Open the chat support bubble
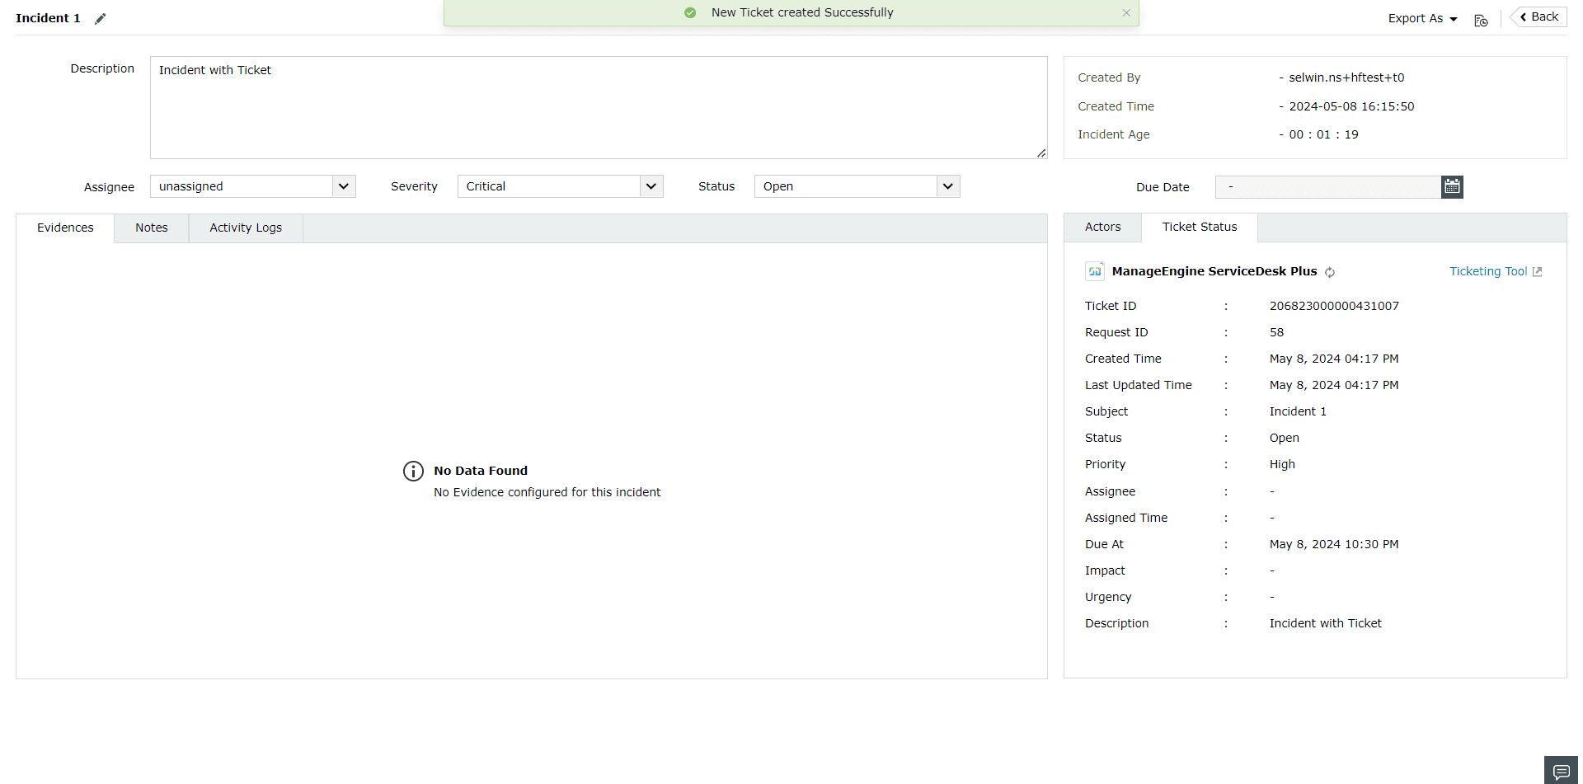The width and height of the screenshot is (1583, 784). (1560, 772)
